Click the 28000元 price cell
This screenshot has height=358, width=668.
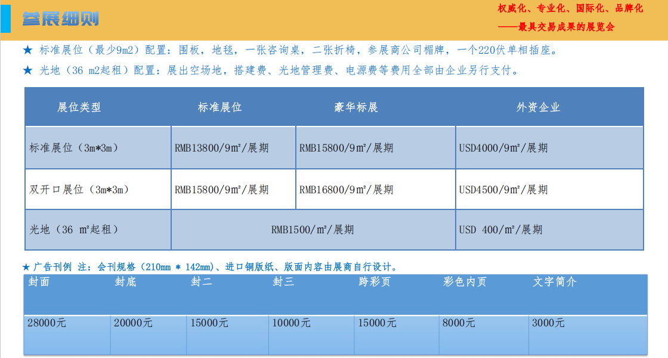coord(47,323)
